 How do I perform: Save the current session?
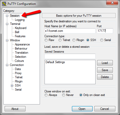click(105, 70)
